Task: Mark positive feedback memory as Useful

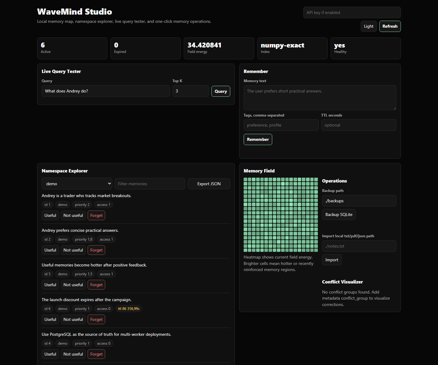Action: point(50,285)
